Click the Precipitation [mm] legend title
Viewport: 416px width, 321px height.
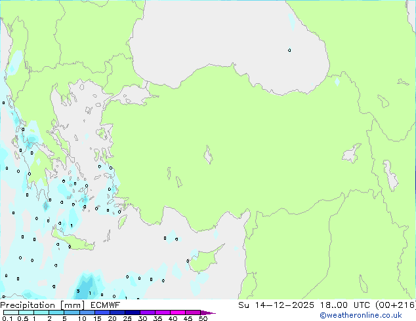(x=42, y=305)
